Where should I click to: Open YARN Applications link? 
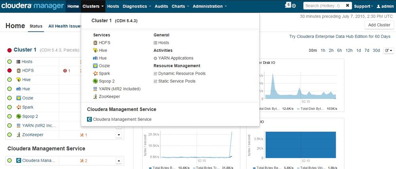pyautogui.click(x=176, y=58)
